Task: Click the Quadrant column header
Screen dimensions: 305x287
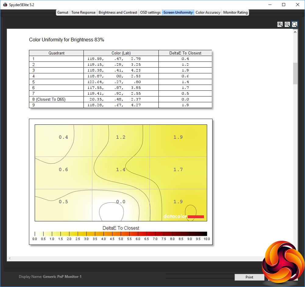Action: 56,53
